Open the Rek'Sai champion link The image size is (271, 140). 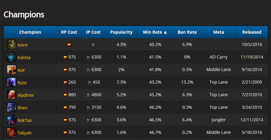25,120
